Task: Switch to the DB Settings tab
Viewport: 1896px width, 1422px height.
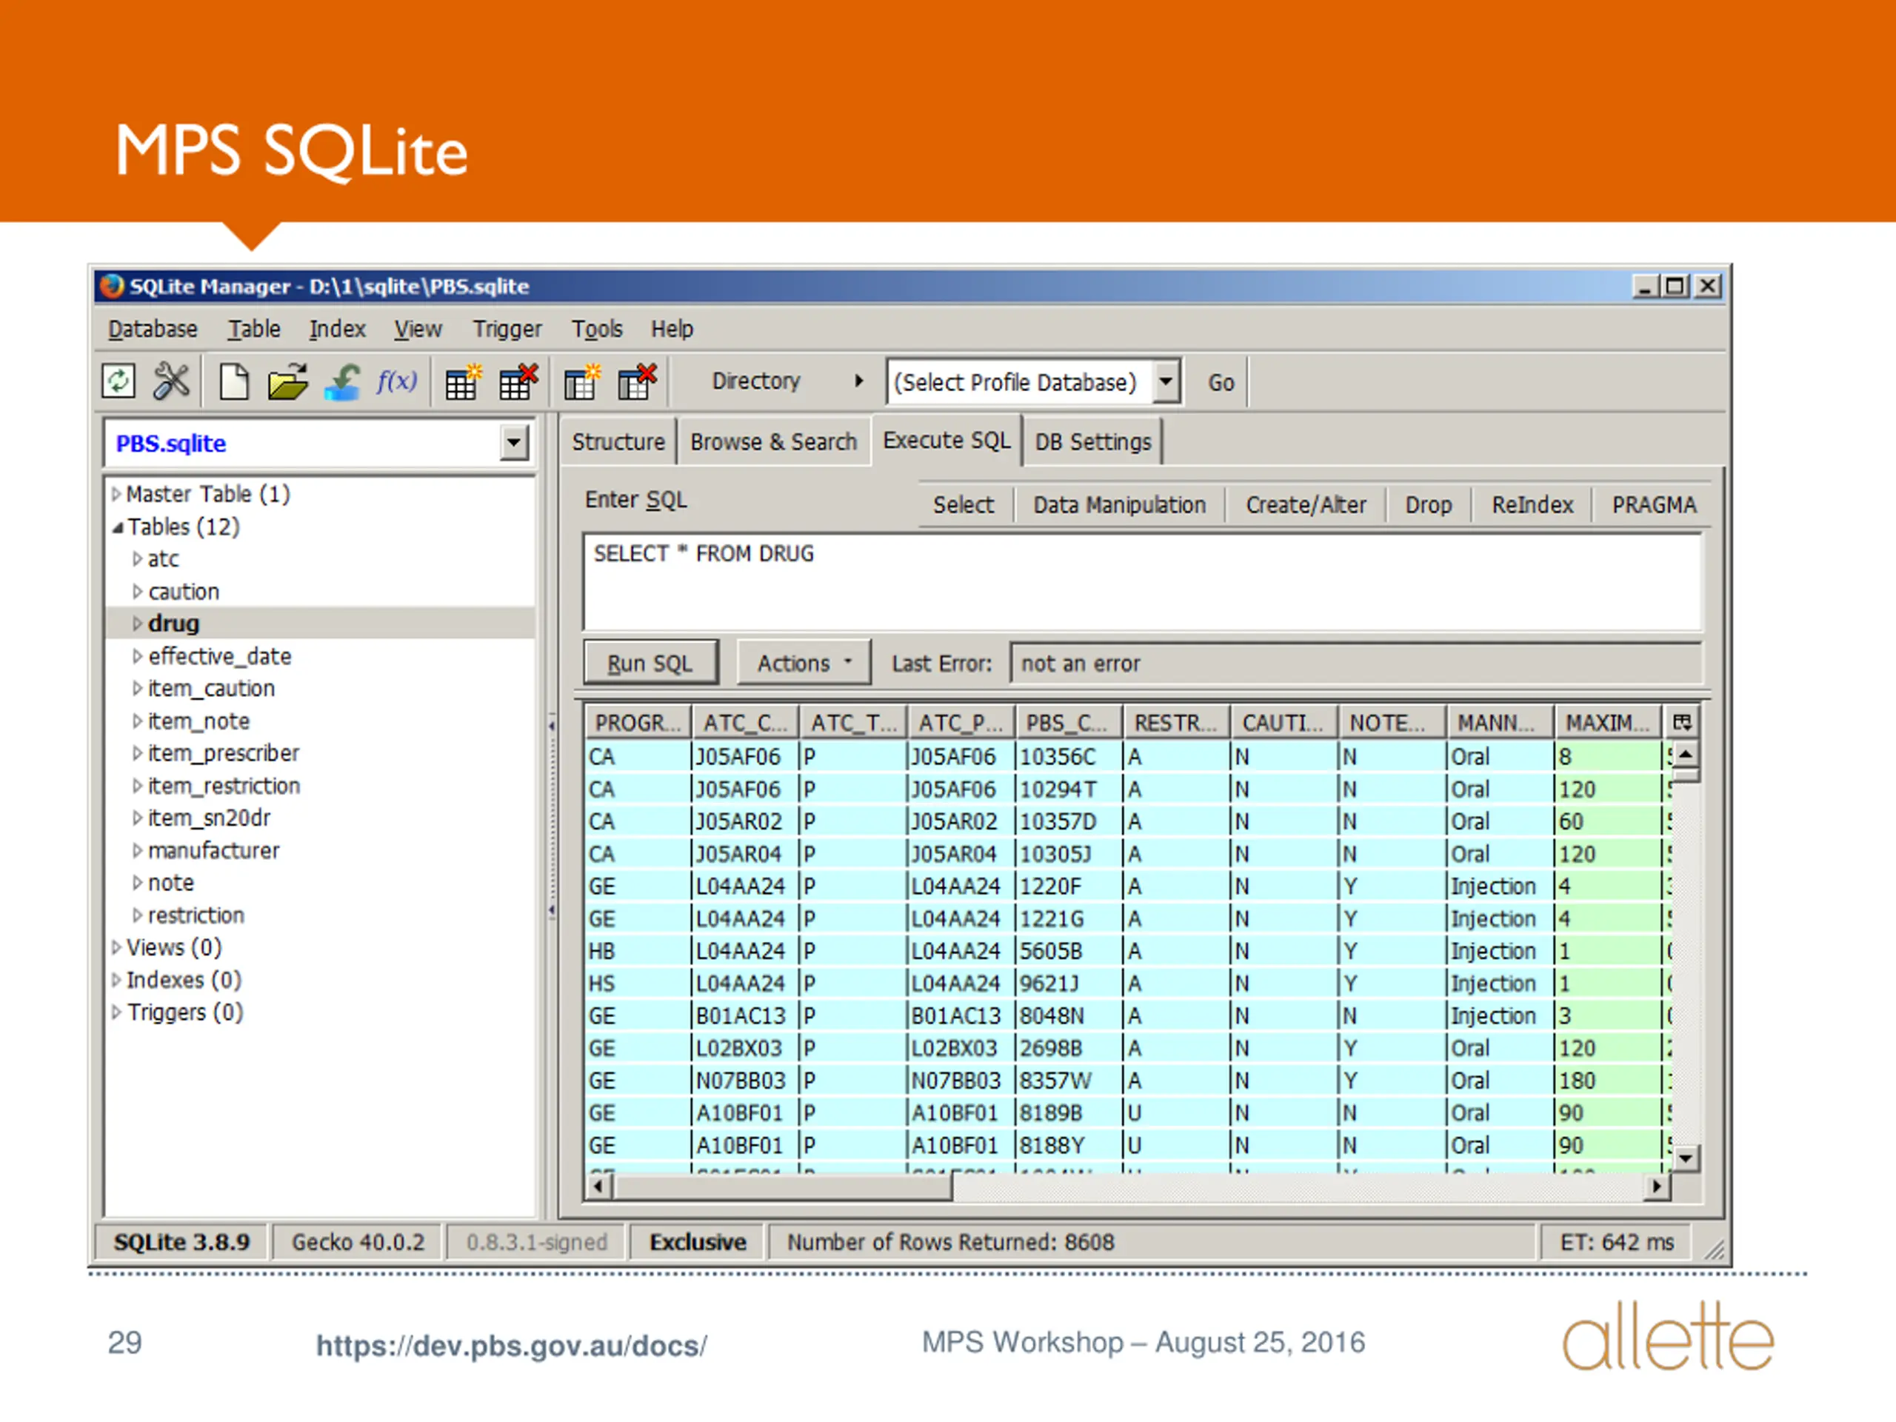Action: [1093, 442]
